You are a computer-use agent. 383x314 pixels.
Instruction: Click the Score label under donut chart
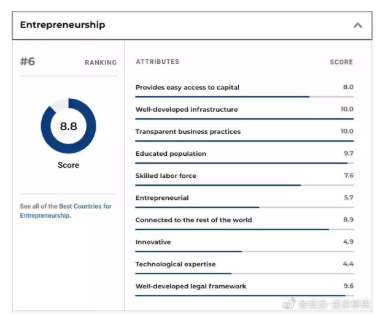pos(68,165)
